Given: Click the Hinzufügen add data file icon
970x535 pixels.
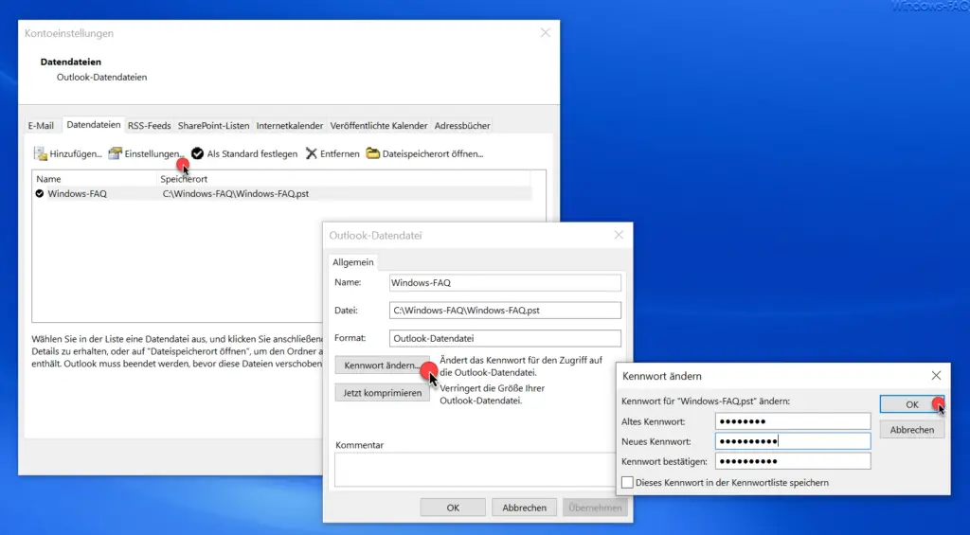Looking at the screenshot, I should pyautogui.click(x=40, y=153).
